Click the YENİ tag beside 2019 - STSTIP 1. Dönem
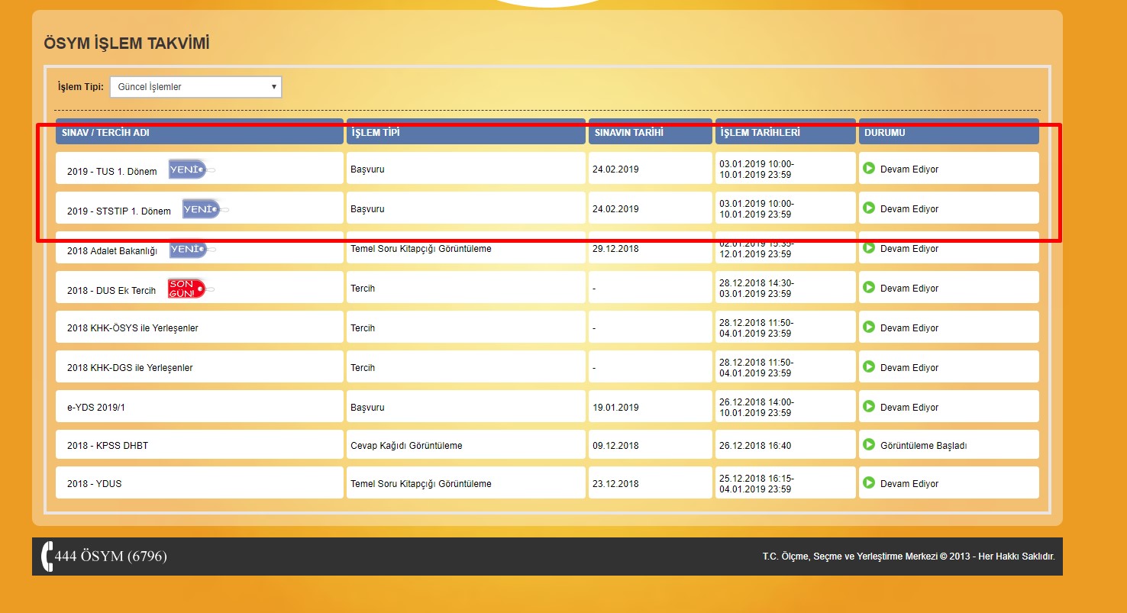The height and width of the screenshot is (613, 1127). (x=202, y=209)
